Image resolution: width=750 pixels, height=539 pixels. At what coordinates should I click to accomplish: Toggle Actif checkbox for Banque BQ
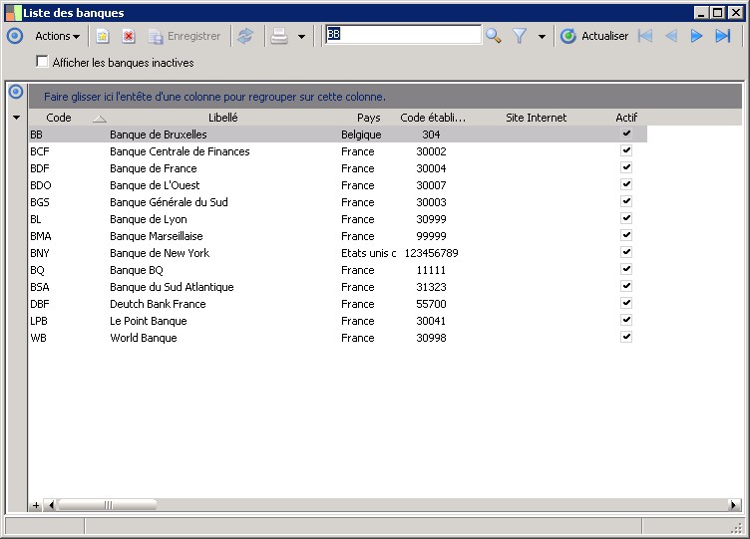[x=626, y=269]
